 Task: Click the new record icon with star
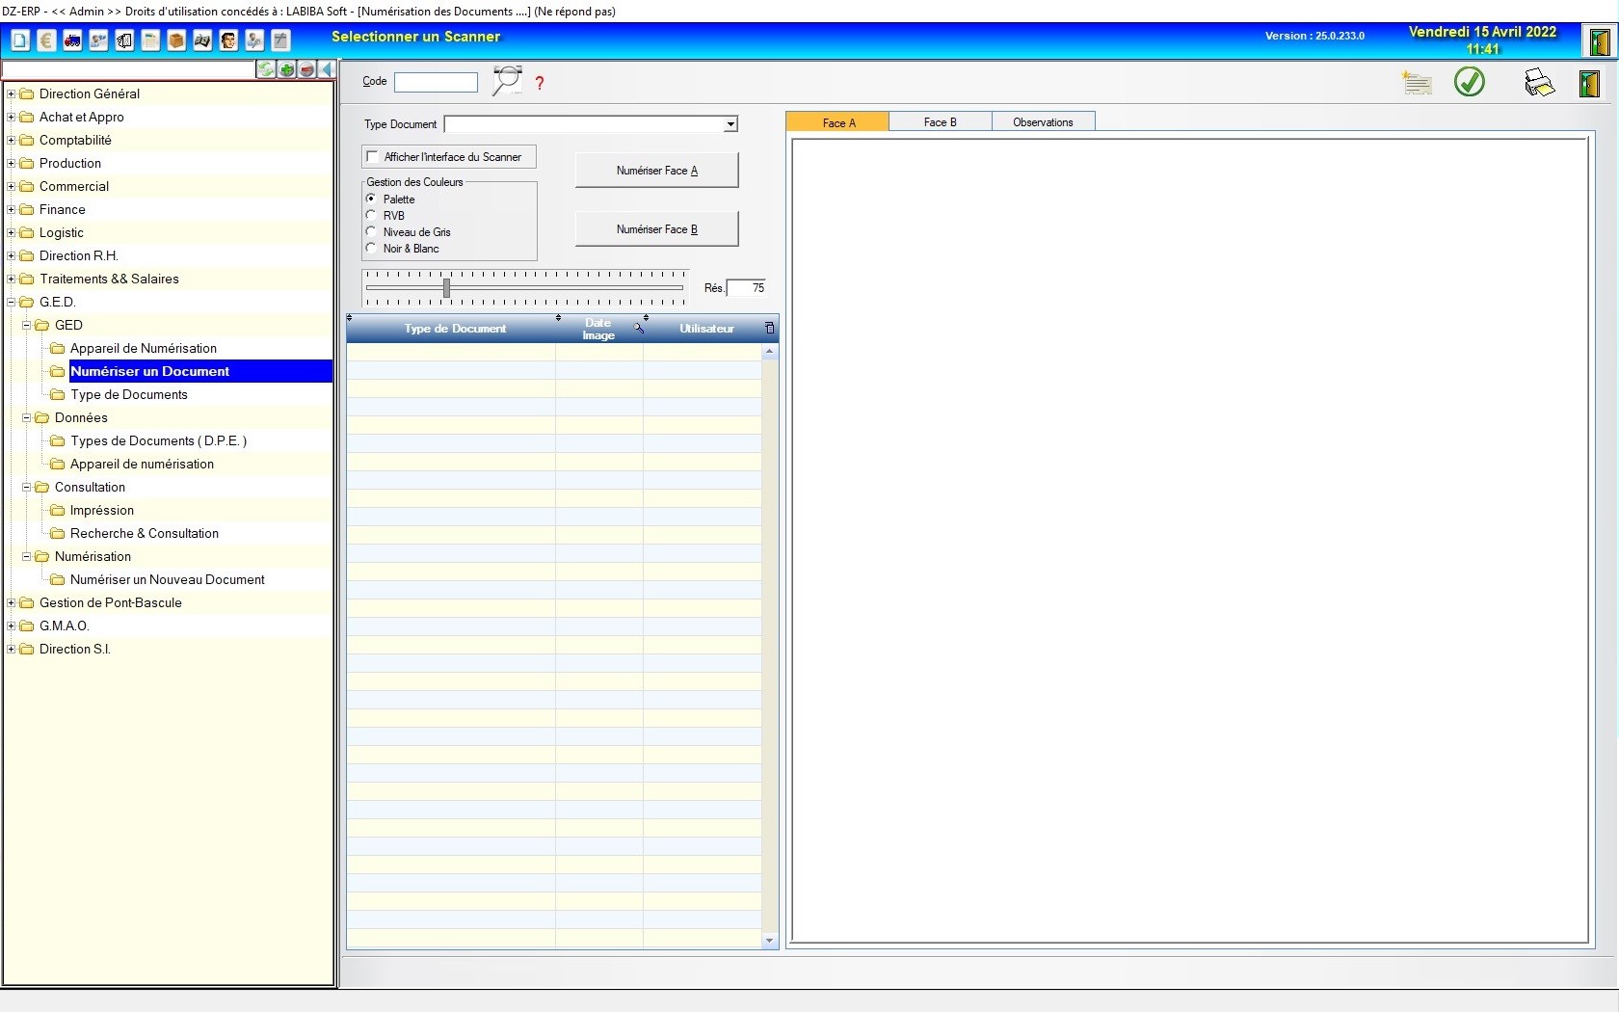tap(1416, 83)
